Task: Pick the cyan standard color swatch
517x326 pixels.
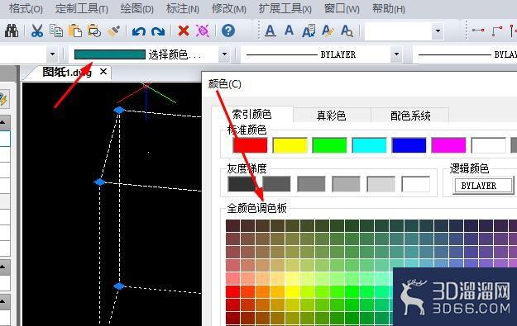Action: point(369,145)
